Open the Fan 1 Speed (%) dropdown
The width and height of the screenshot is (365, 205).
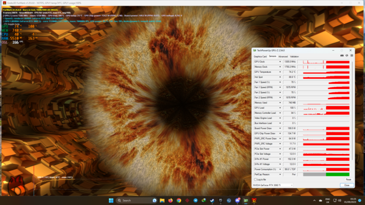280,82
